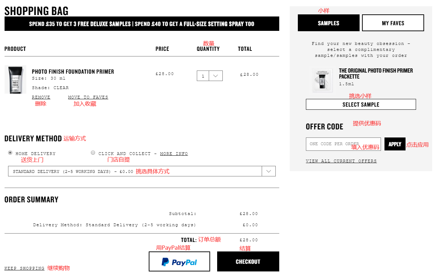
Task: Open More Info about Click and Collect
Action: pos(174,154)
